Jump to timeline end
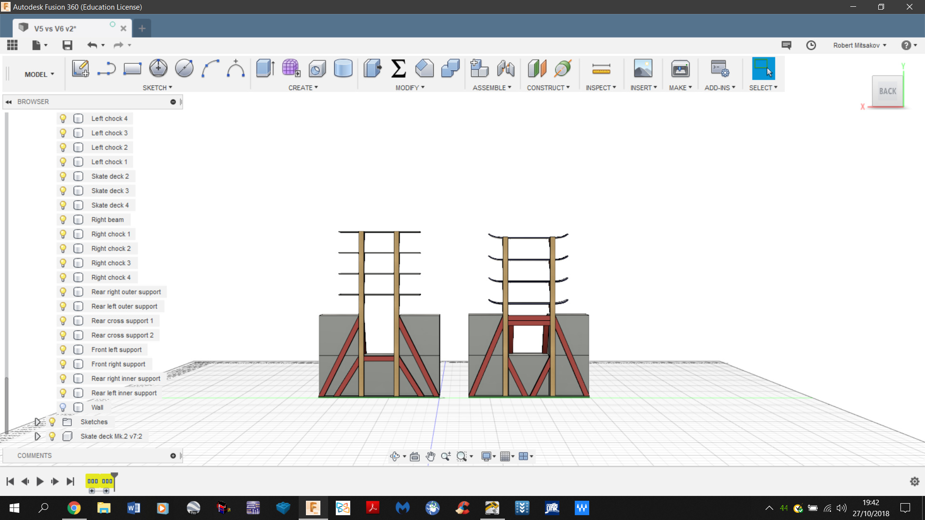Screen dimensions: 925x520 [x=70, y=481]
